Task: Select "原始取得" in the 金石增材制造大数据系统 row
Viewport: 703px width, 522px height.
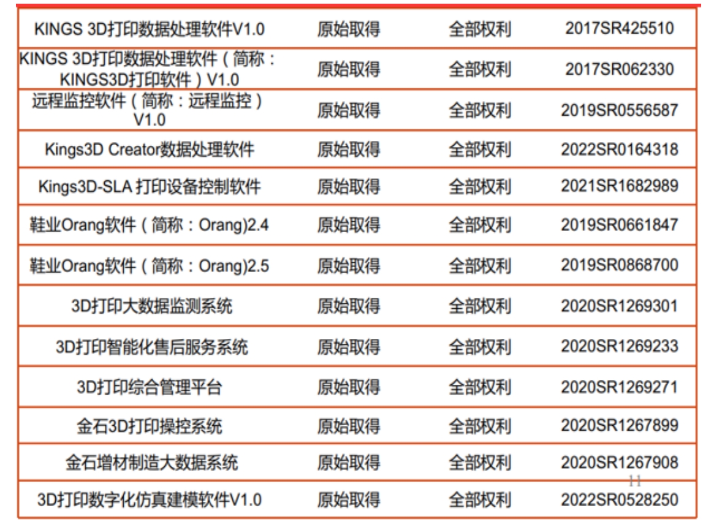Action: 349,463
